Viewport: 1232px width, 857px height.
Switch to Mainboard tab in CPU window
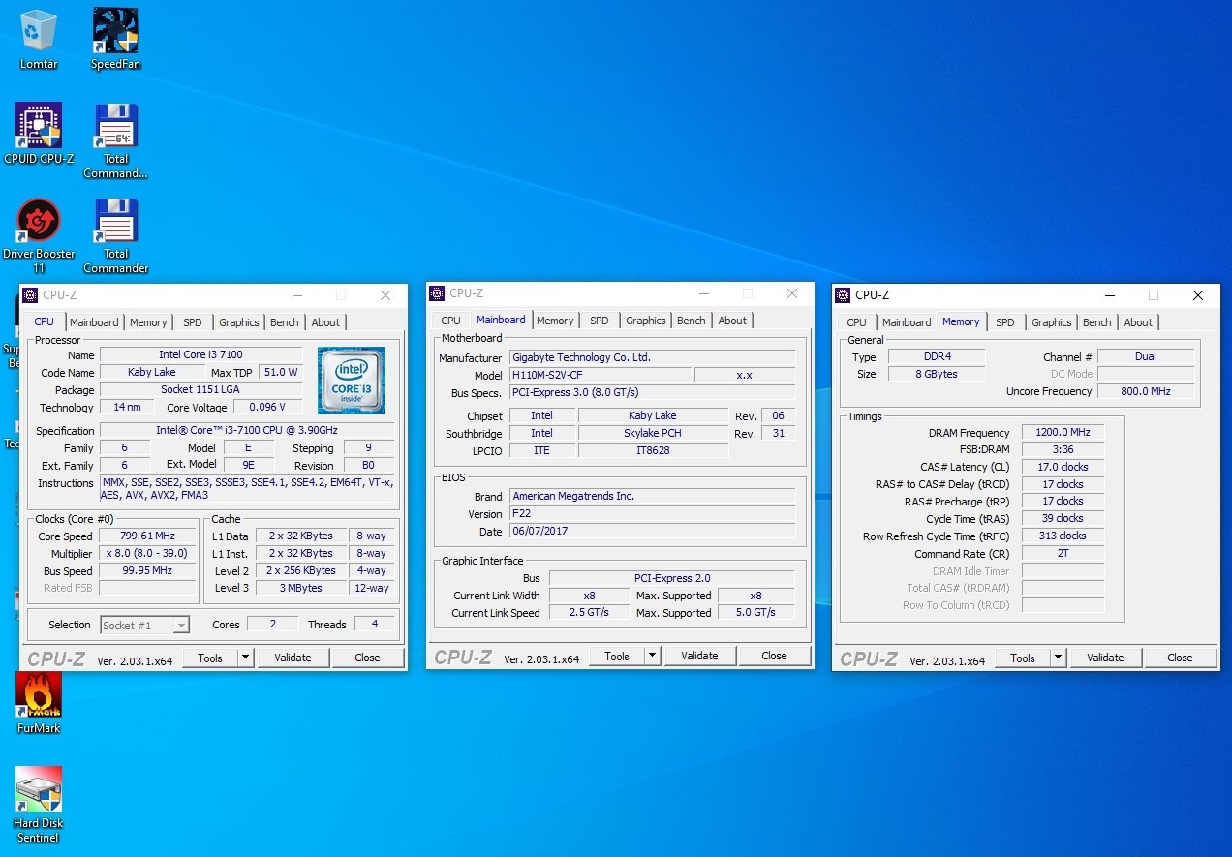[x=94, y=322]
